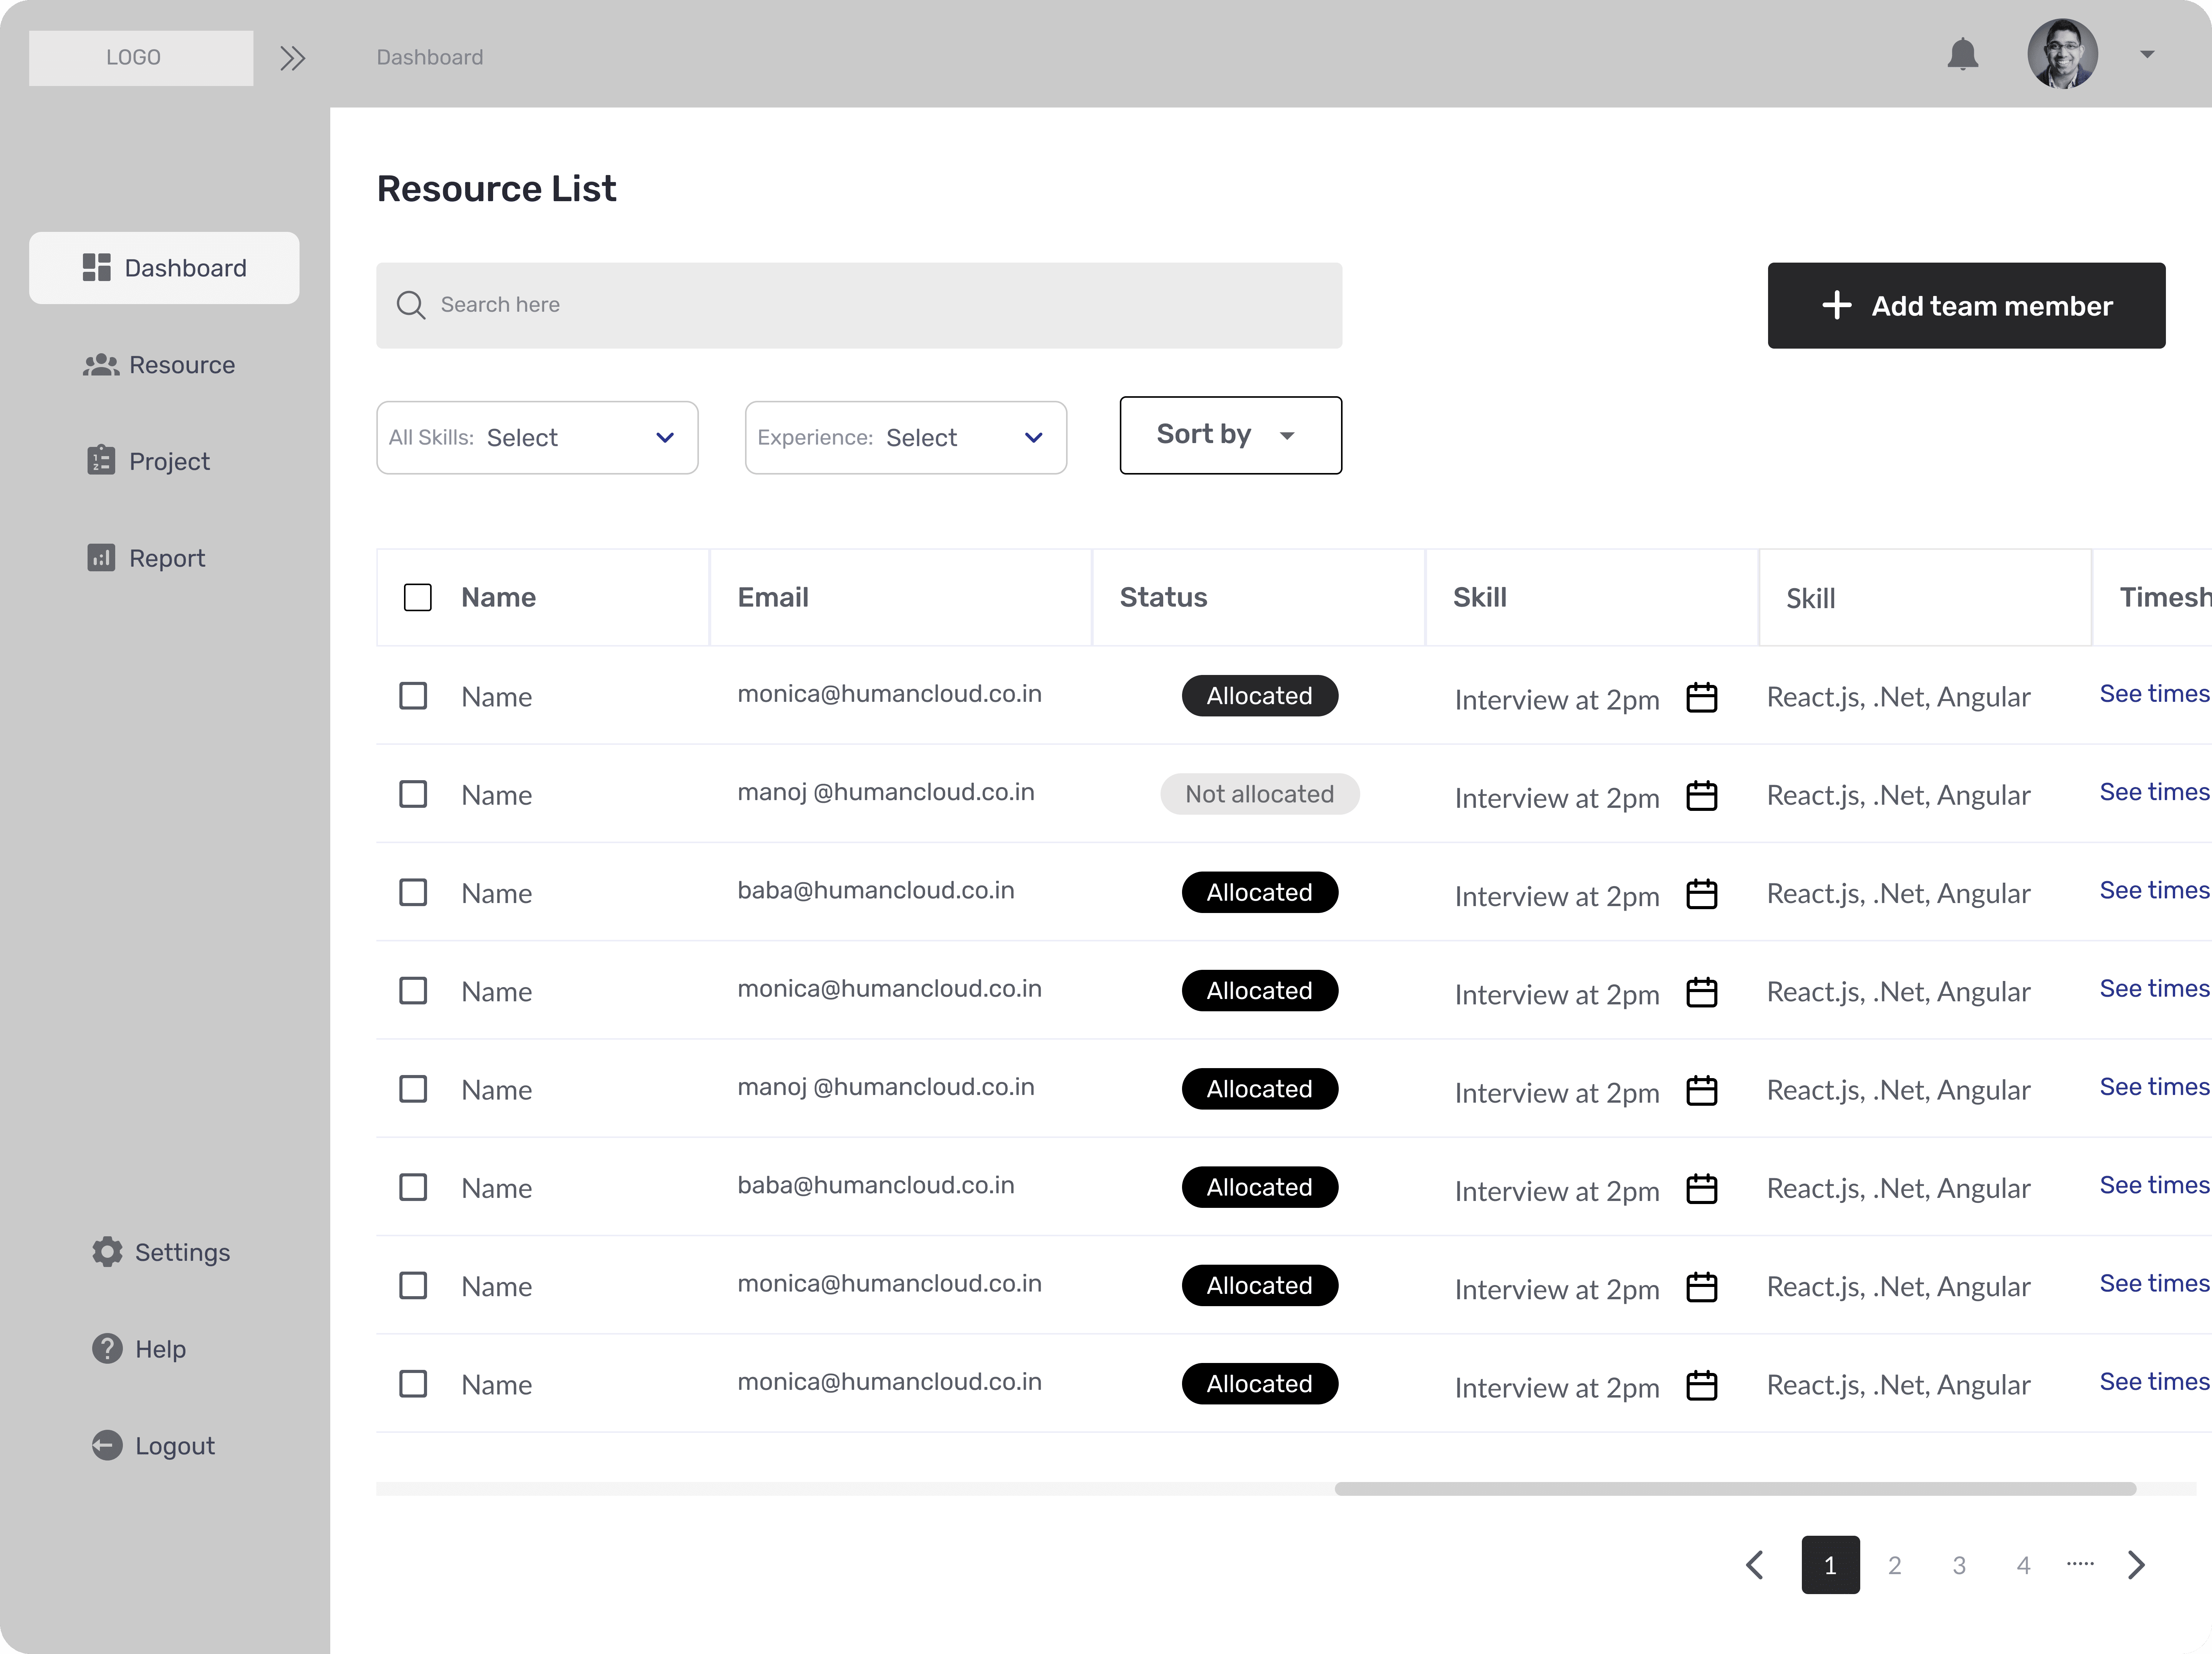Open See timesheet link in first baba row
This screenshot has height=1654, width=2212.
(2155, 890)
